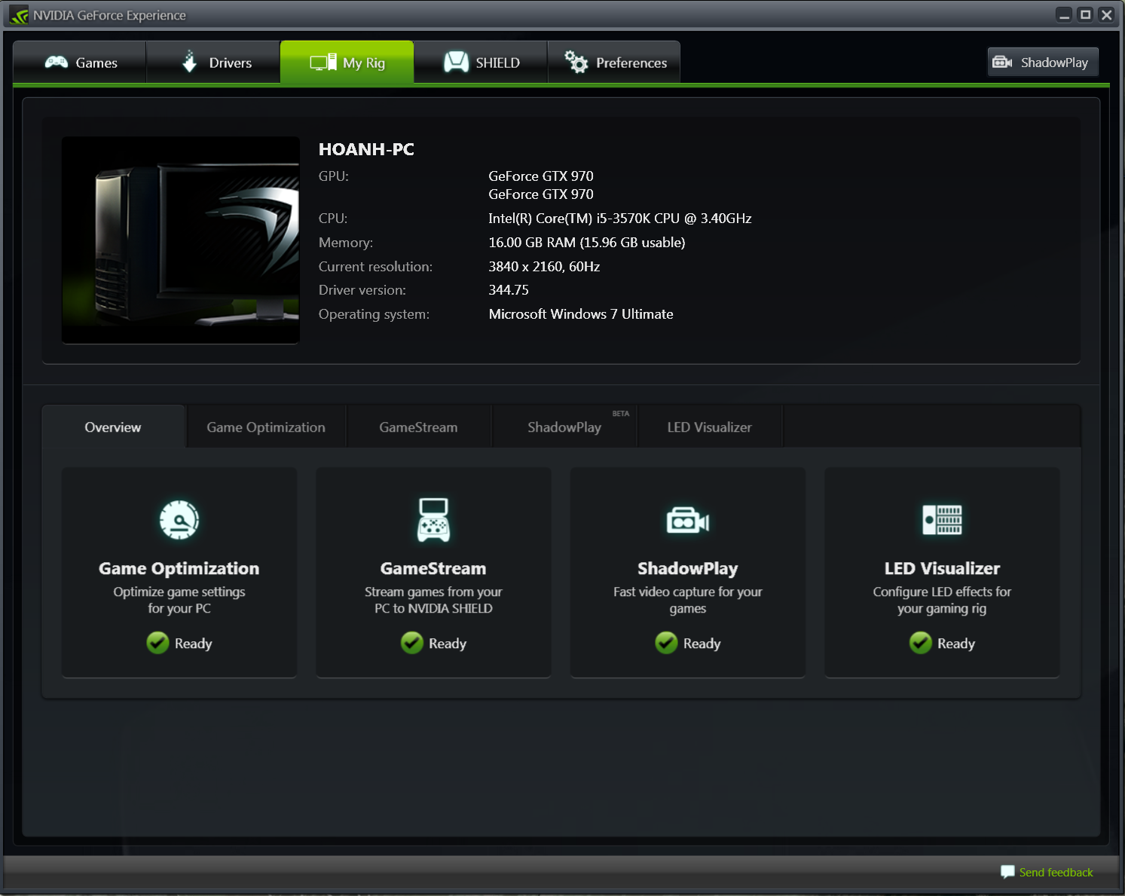Click the LED Visualizer card title
This screenshot has height=896, width=1125.
942,568
